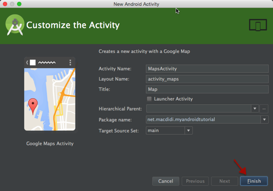Click the Customize the Activity heading
This screenshot has width=273, height=191.
coord(73,25)
